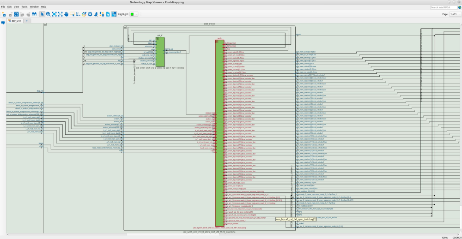This screenshot has width=462, height=239.
Task: Open the View menu
Action: 16,7
